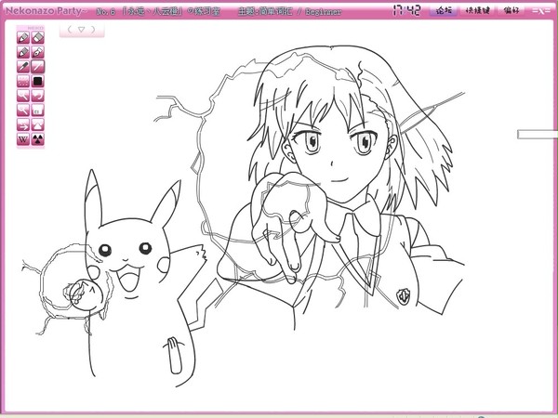Click the =X= close button in header
This screenshot has height=418, width=558.
tap(541, 10)
